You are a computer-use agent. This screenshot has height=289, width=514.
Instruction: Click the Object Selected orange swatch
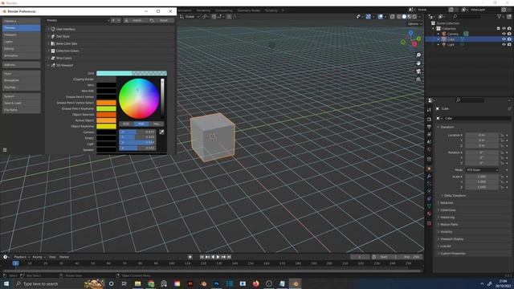coord(106,114)
